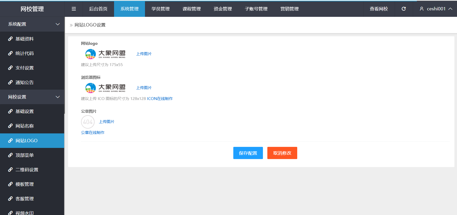Open 模板管理 sidebar item
457x215 pixels.
32,184
